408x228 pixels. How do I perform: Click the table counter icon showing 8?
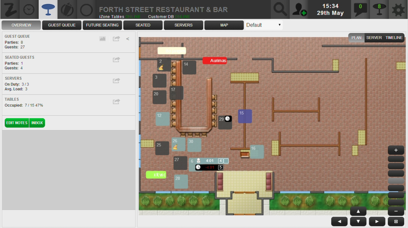click(379, 10)
